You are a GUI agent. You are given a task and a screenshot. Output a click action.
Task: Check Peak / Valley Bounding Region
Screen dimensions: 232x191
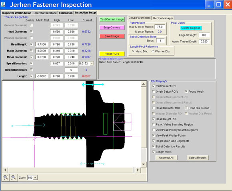click(154, 125)
